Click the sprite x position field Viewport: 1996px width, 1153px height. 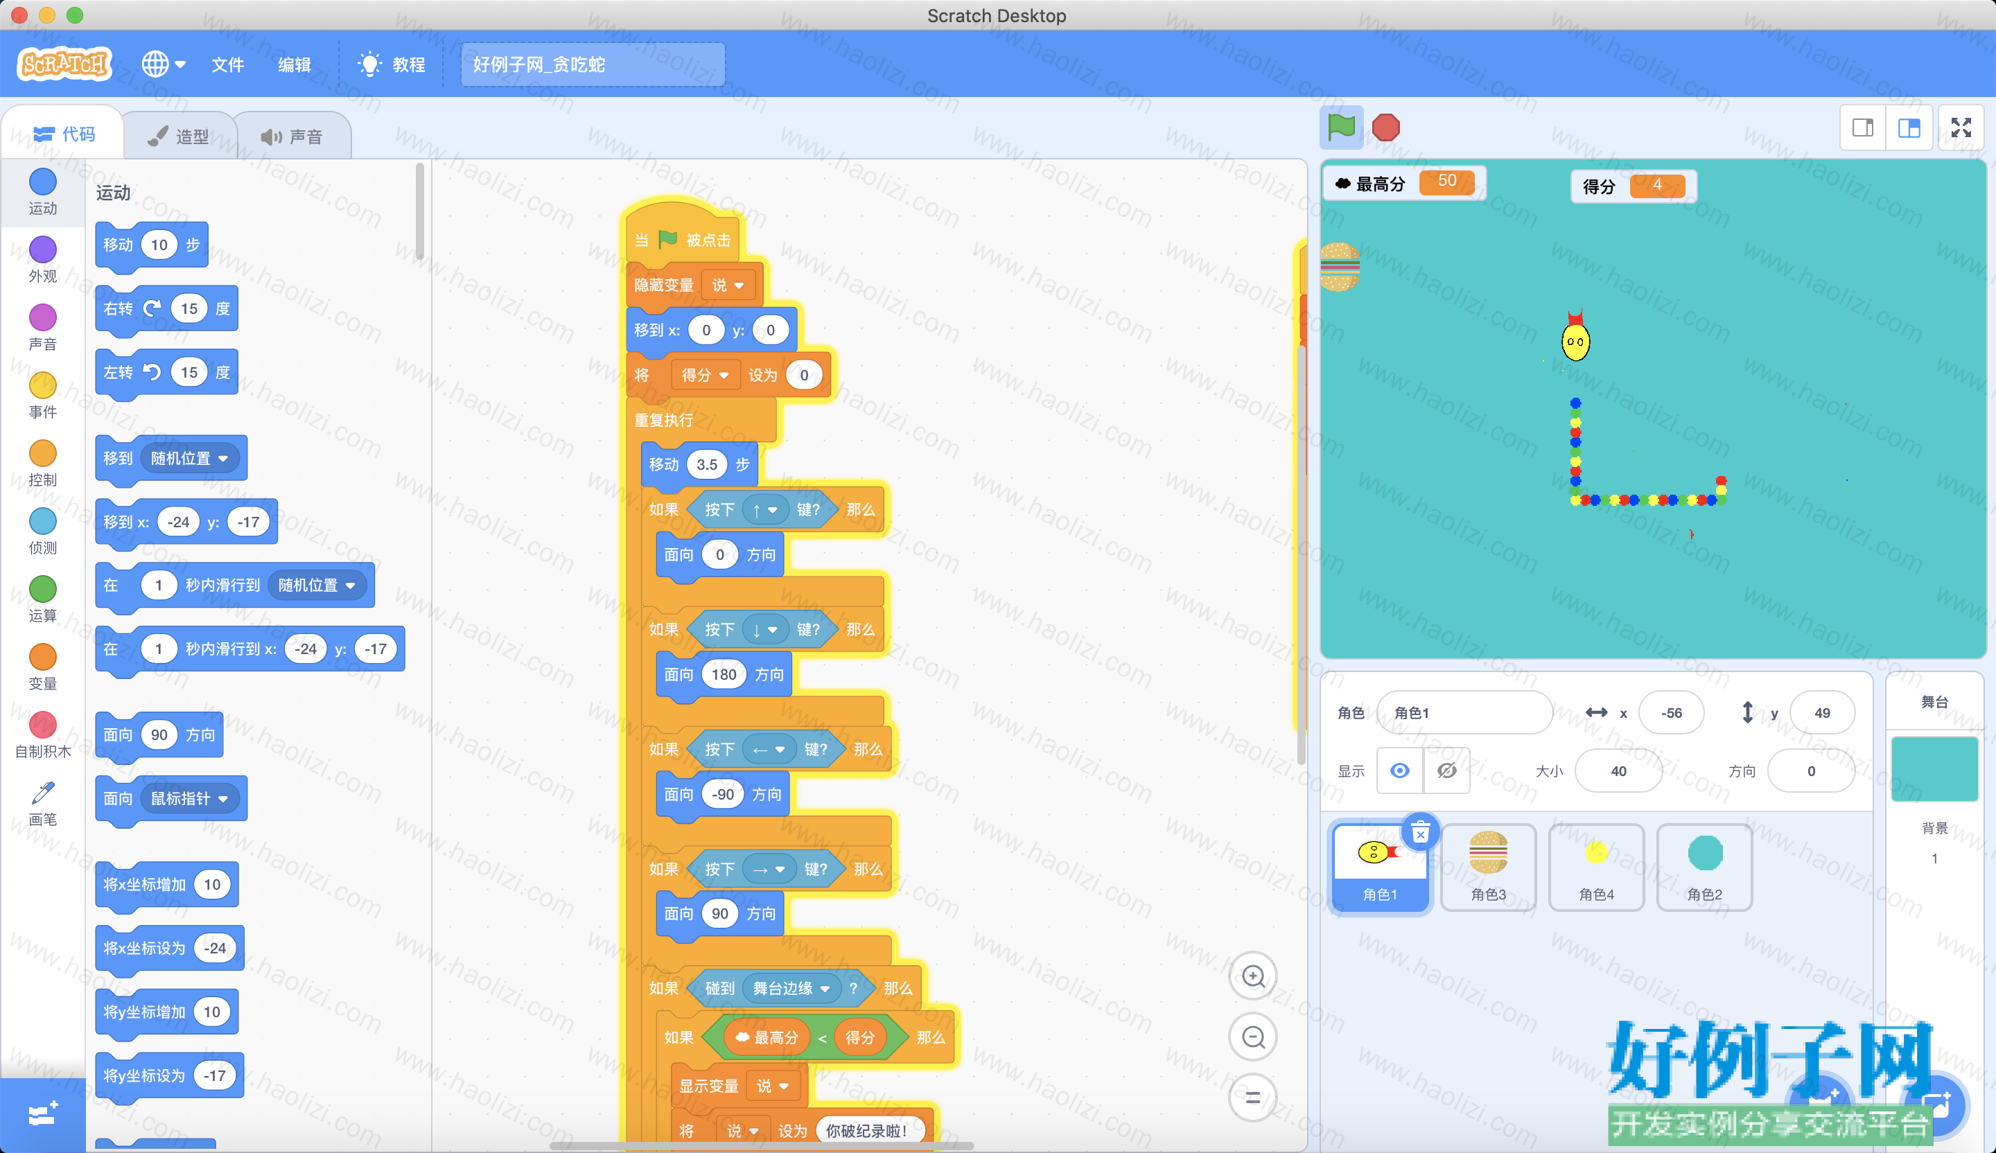[1671, 713]
